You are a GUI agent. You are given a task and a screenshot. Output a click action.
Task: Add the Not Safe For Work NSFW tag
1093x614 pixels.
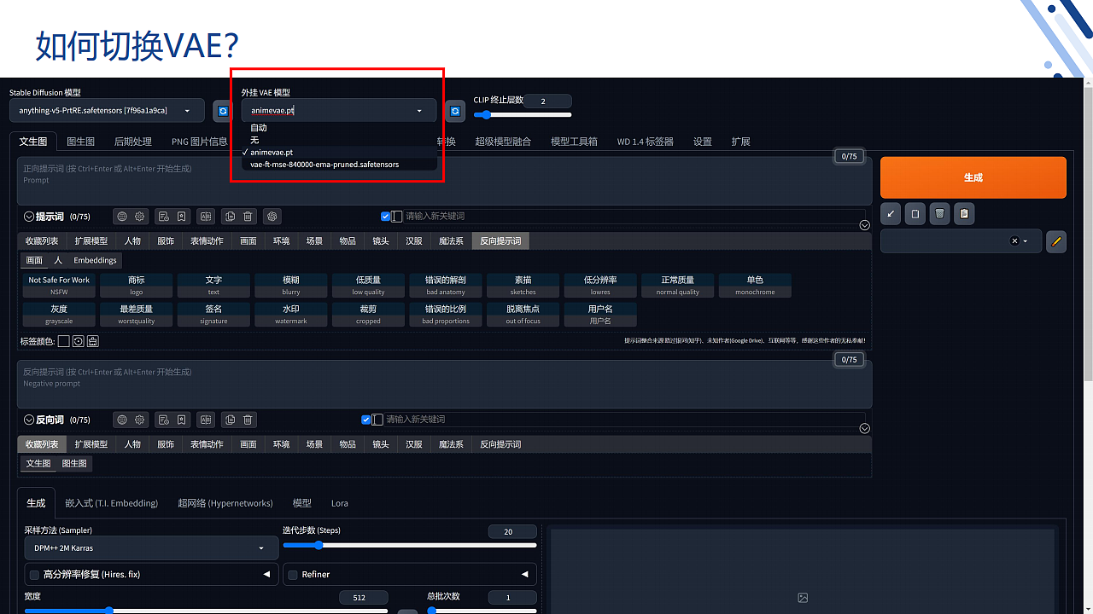[x=59, y=285]
